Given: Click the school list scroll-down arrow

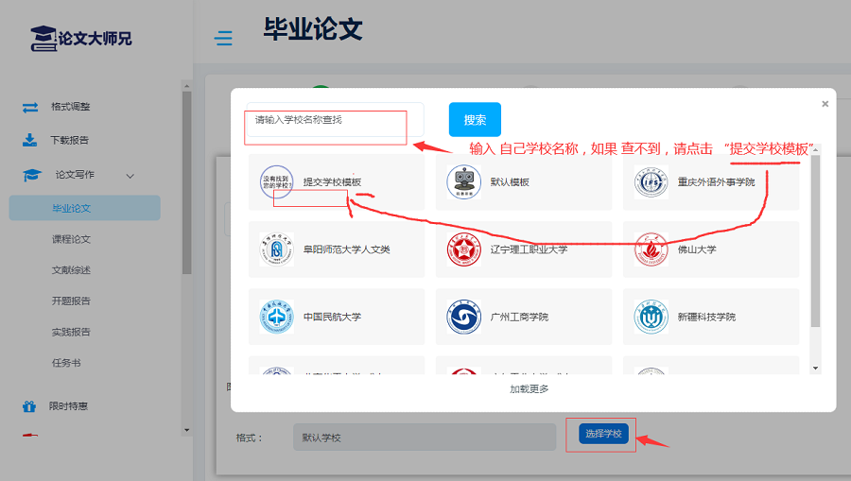Looking at the screenshot, I should pyautogui.click(x=815, y=369).
